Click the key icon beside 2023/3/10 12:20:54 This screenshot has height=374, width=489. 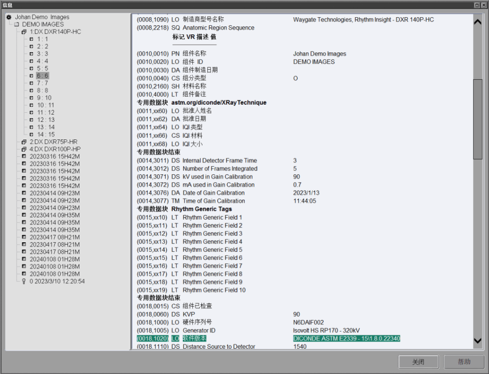coord(24,281)
